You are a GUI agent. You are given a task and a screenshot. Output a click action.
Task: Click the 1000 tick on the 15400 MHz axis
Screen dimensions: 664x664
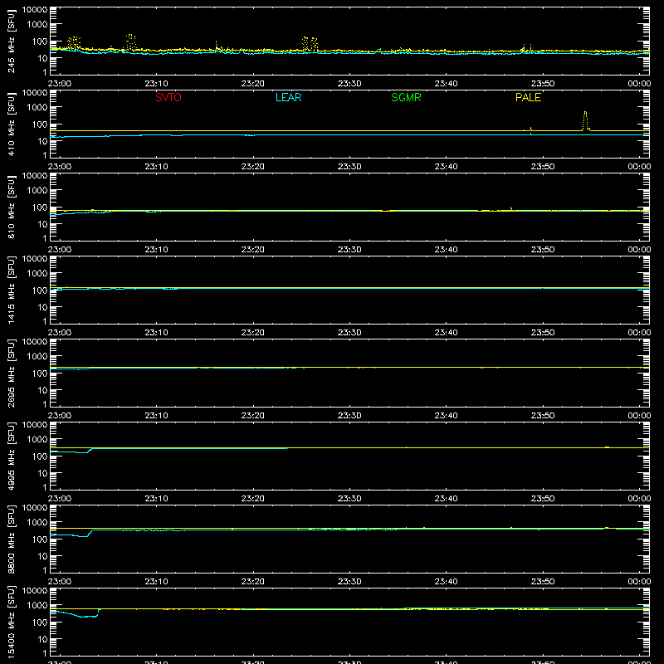point(37,606)
